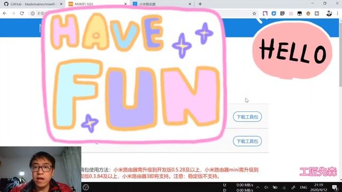Check the battery status tray icon
The width and height of the screenshot is (342, 192).
(x=275, y=187)
